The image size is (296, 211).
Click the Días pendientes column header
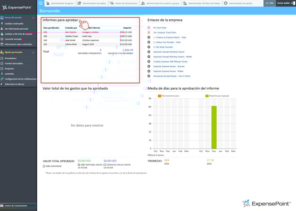tap(51, 28)
